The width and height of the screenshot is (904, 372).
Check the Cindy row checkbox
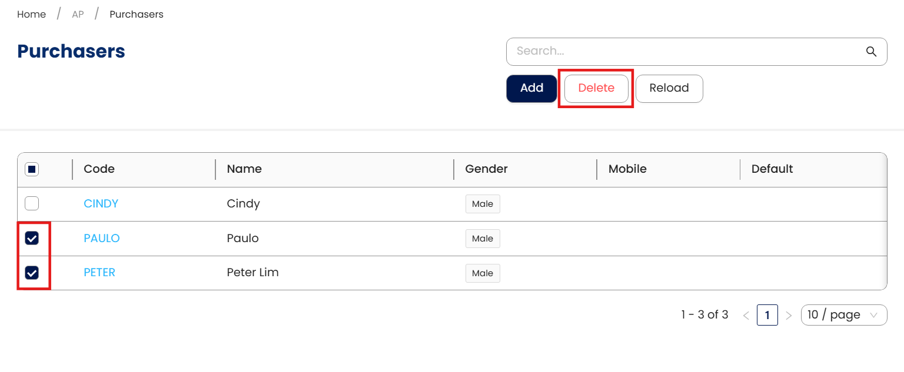click(x=32, y=203)
